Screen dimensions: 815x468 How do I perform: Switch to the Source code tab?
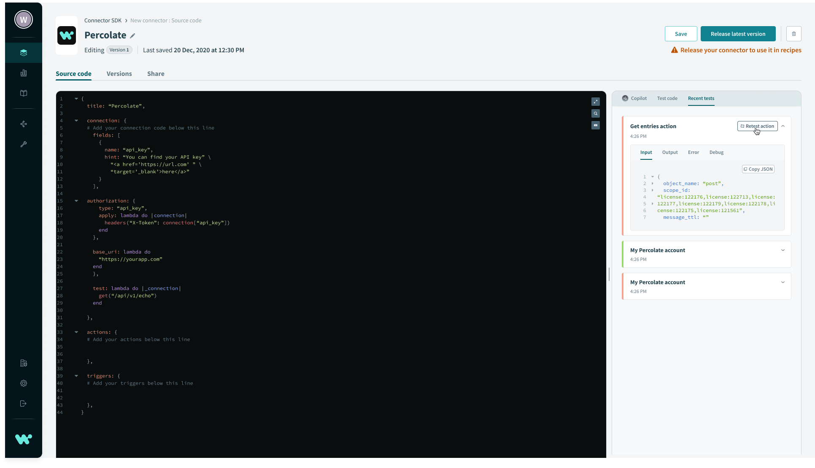(73, 74)
